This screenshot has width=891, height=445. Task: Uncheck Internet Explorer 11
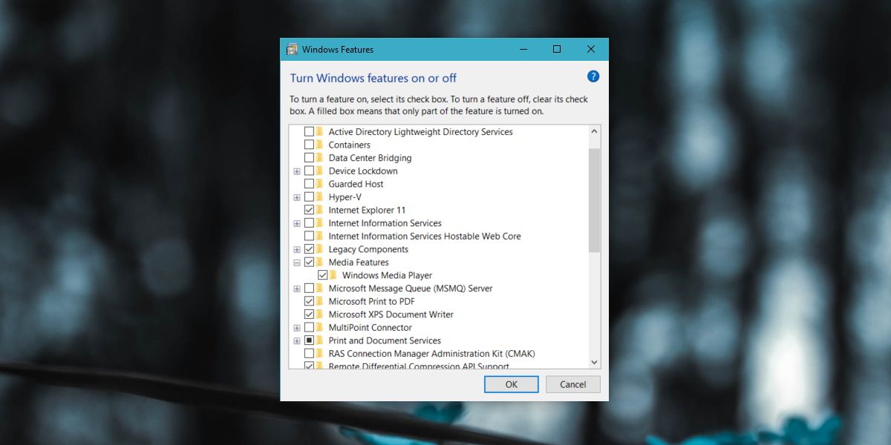click(309, 210)
